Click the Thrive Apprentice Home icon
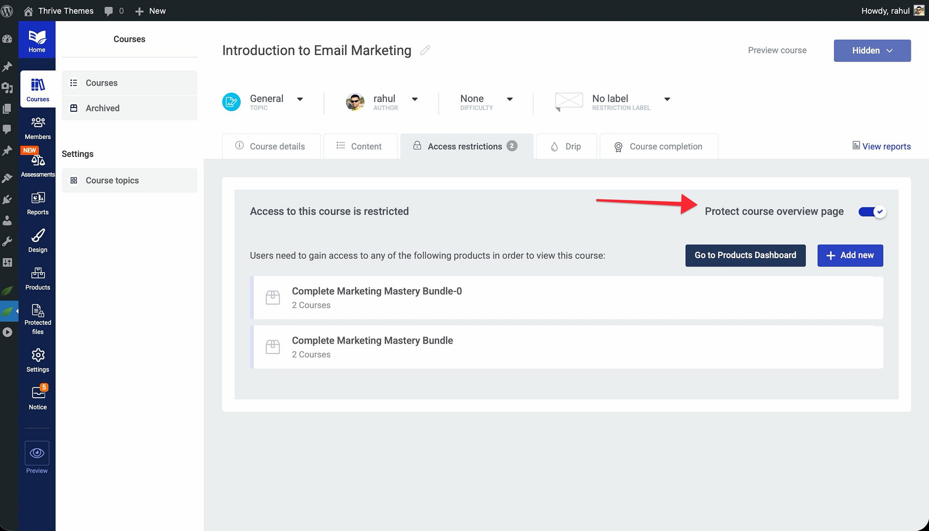This screenshot has height=531, width=929. coord(37,40)
